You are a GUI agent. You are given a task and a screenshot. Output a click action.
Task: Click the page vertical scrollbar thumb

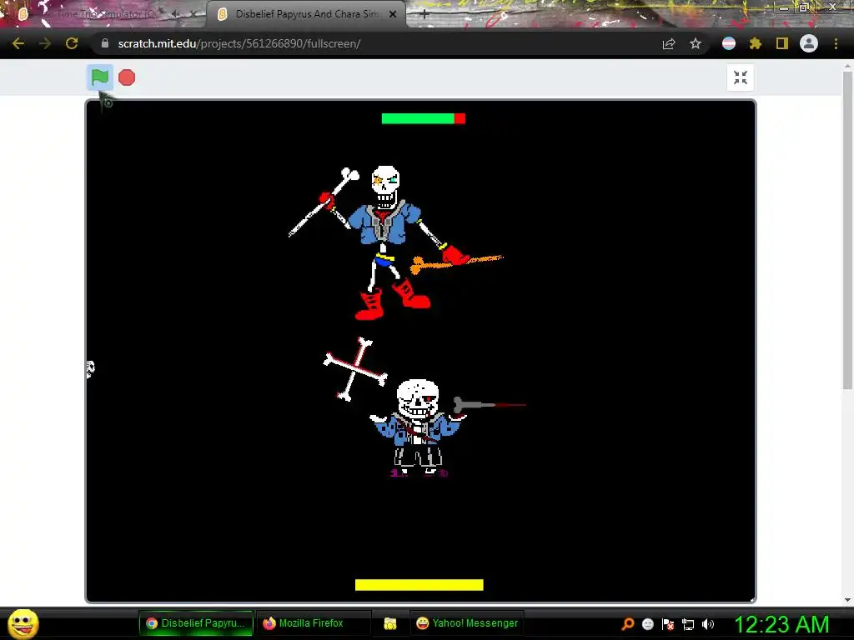click(847, 230)
